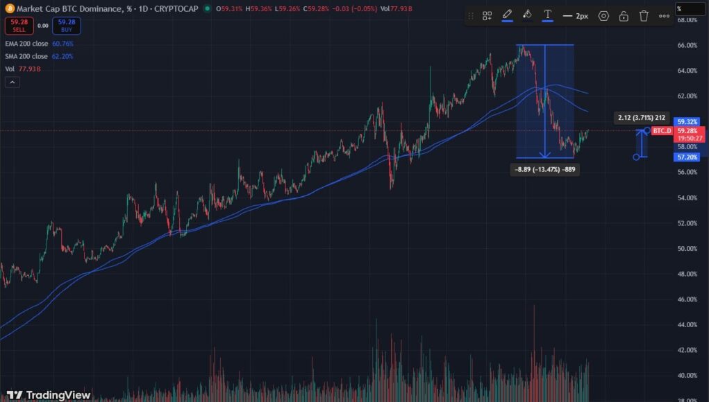Image resolution: width=709 pixels, height=402 pixels.
Task: Click the text color T icon
Action: [547, 15]
